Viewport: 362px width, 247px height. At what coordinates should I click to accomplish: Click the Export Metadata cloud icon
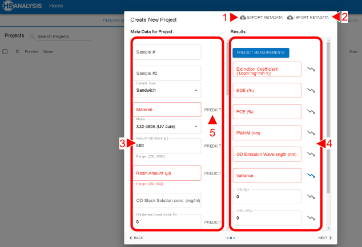244,18
